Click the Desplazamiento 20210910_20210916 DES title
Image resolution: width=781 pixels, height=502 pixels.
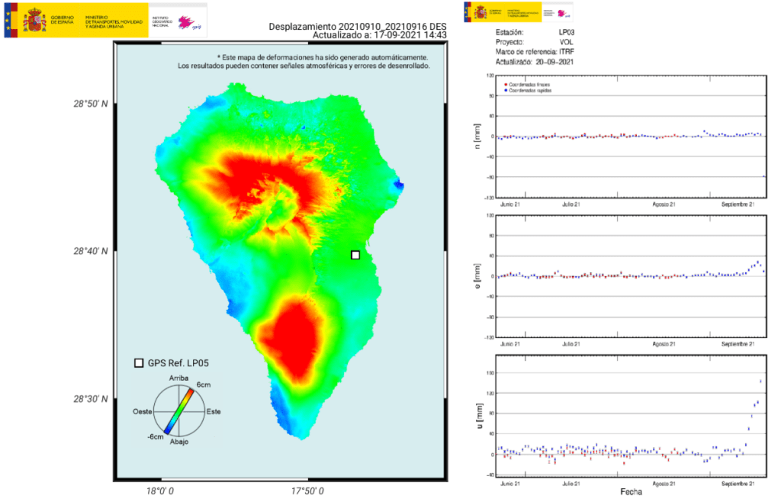[357, 27]
